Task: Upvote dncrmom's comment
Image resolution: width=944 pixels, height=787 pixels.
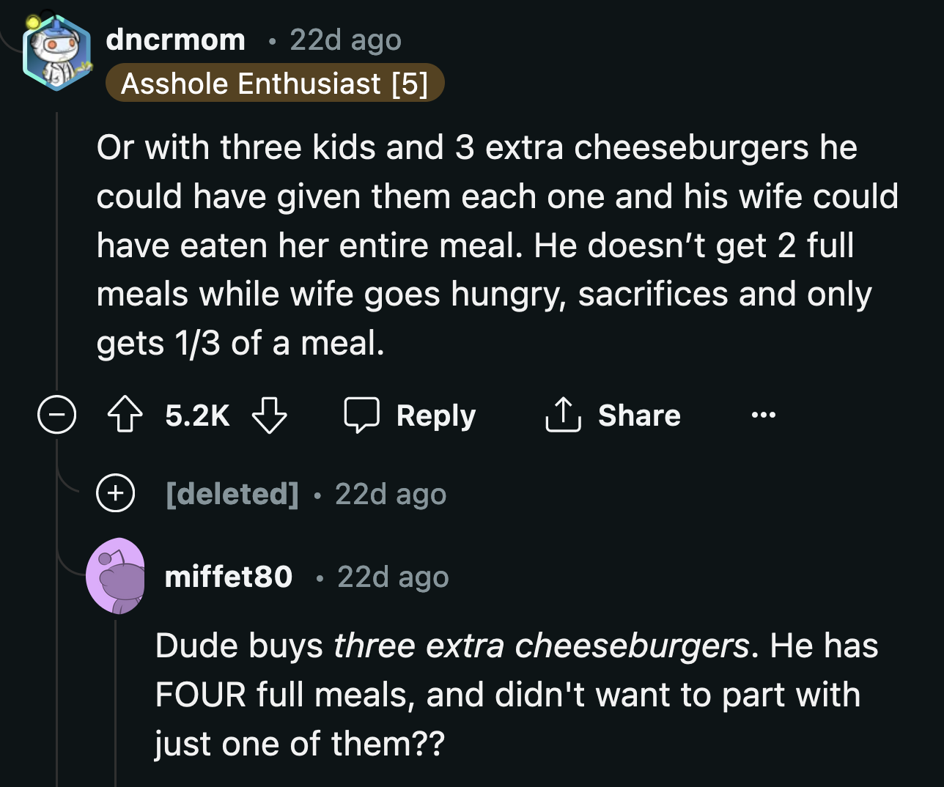Action: pyautogui.click(x=125, y=415)
